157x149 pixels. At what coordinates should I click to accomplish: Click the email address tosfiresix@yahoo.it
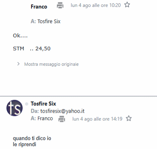tap(63, 111)
